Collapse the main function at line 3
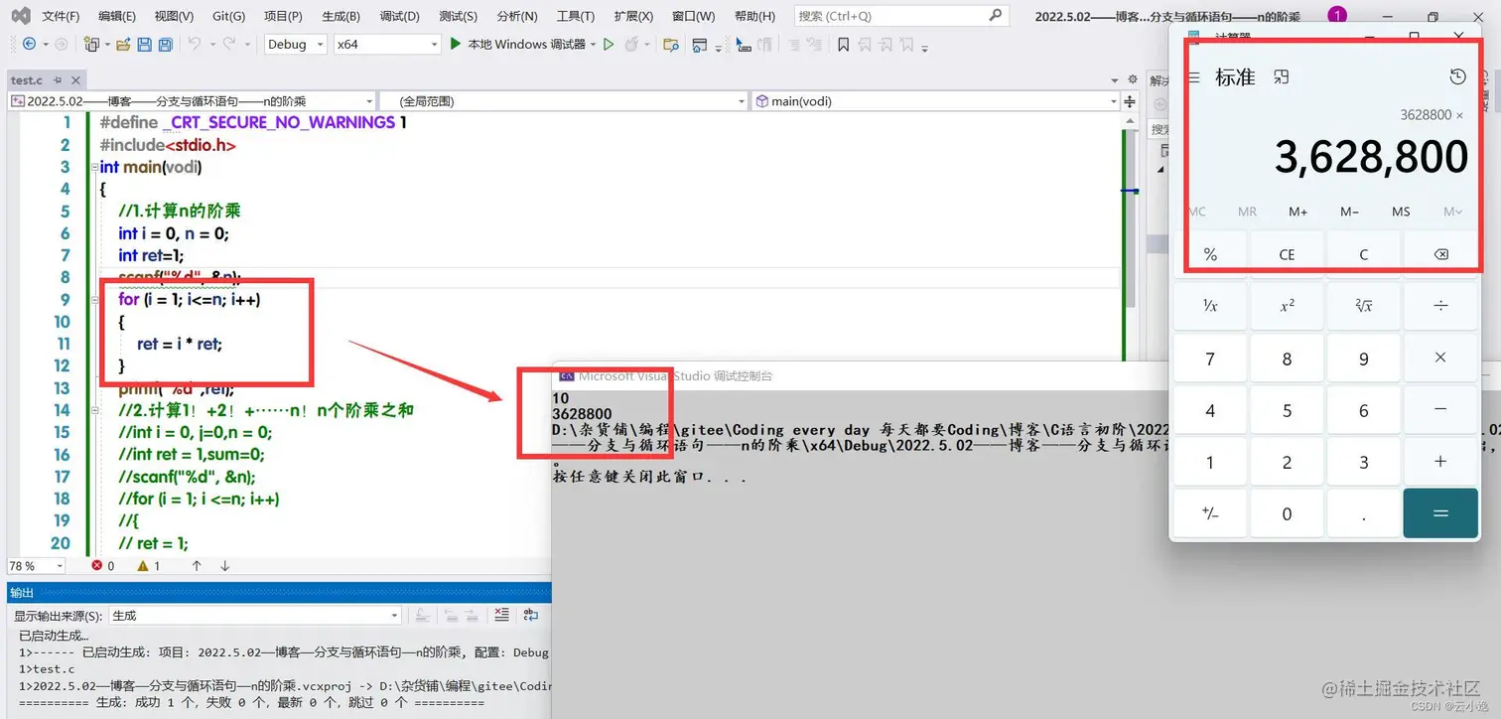The width and height of the screenshot is (1501, 719). [93, 167]
